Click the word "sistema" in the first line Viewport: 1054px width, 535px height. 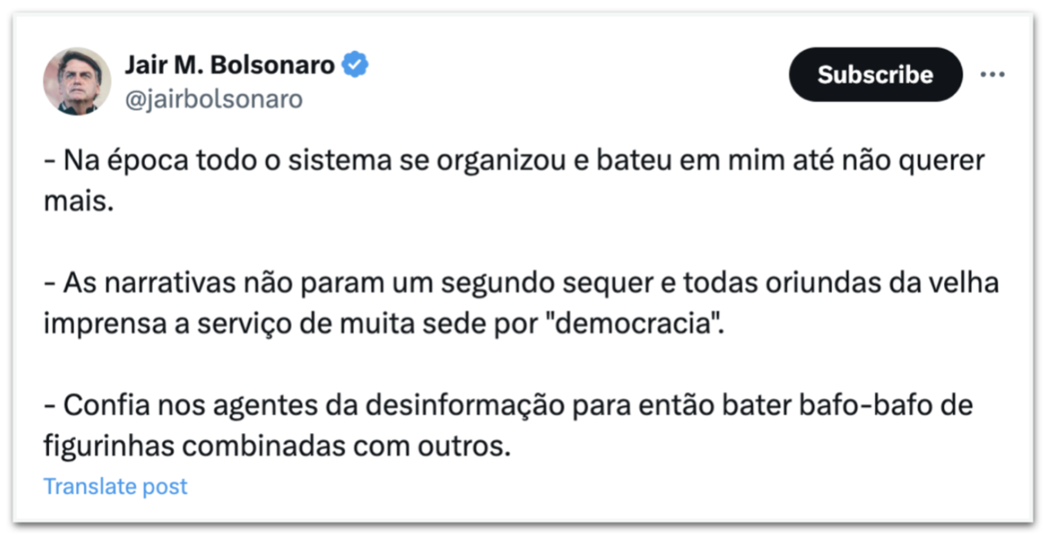[340, 160]
